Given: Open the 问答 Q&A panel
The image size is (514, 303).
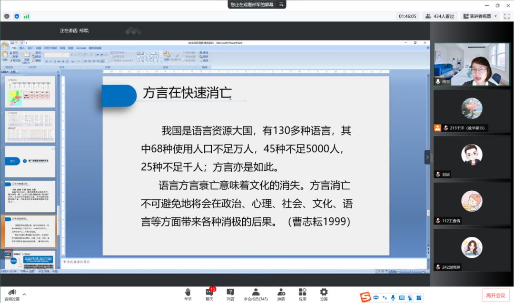Looking at the screenshot, I should point(230,293).
